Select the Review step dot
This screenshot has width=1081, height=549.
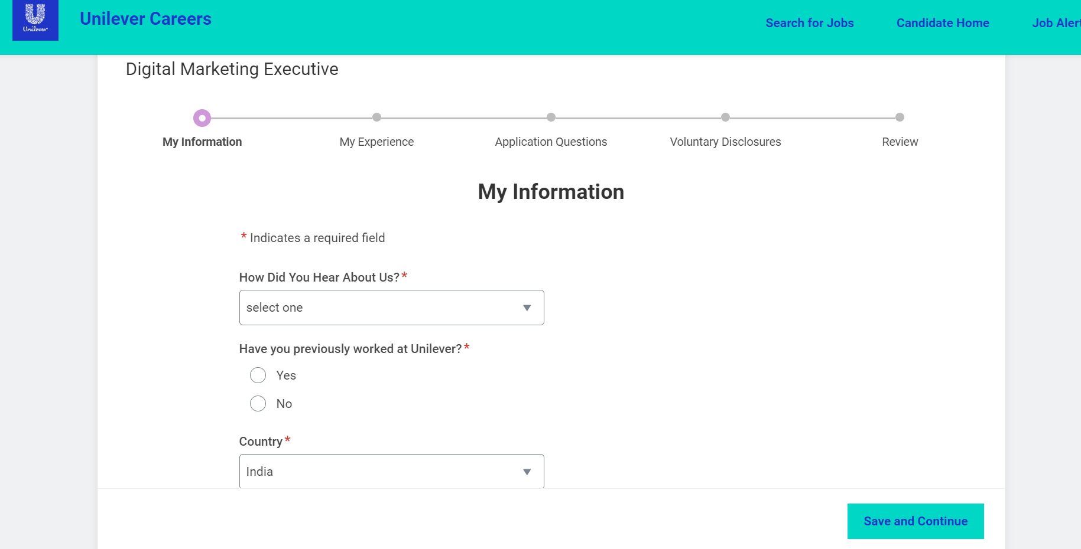[x=900, y=117]
